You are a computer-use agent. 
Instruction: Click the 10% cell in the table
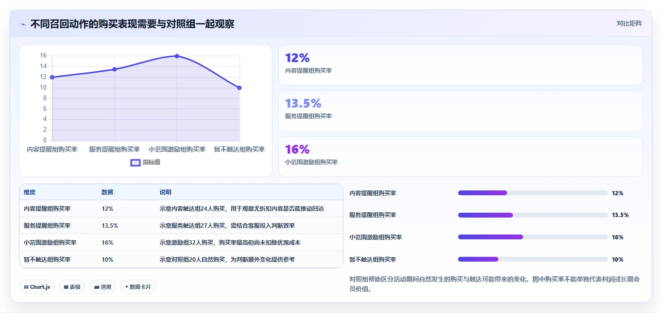click(107, 260)
